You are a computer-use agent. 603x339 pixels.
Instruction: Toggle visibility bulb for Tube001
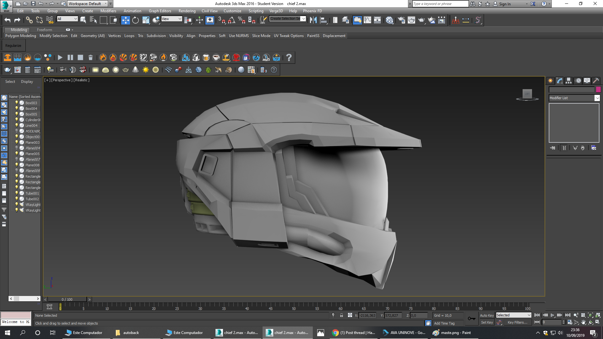(17, 193)
